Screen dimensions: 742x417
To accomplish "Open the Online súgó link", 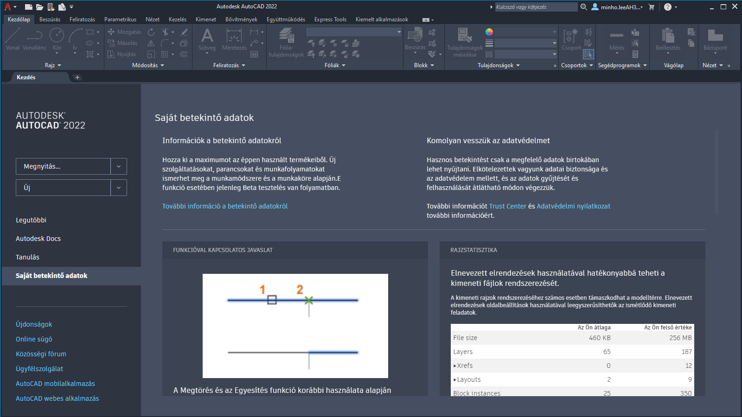I will click(x=34, y=339).
